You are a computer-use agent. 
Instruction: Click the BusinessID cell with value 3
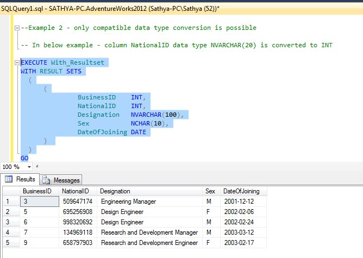(40, 202)
